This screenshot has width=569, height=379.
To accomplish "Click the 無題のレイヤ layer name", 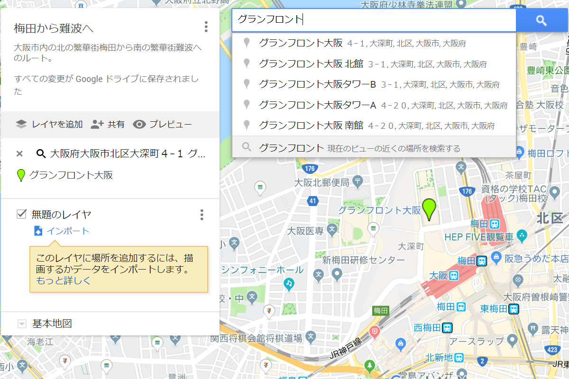I will click(61, 215).
